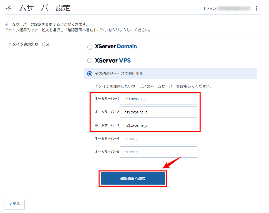
Task: Click the ネームサーバー2 field showing ns2.xvps.ne.jp
Action: tap(158, 112)
